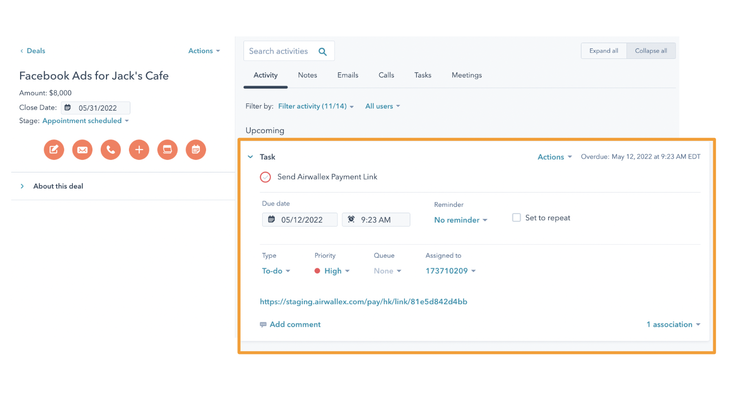Open the Meeting scheduling calendar icon
Image resolution: width=730 pixels, height=410 pixels.
(x=196, y=149)
